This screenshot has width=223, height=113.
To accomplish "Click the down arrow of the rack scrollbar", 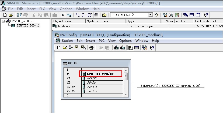I will tap(126, 94).
